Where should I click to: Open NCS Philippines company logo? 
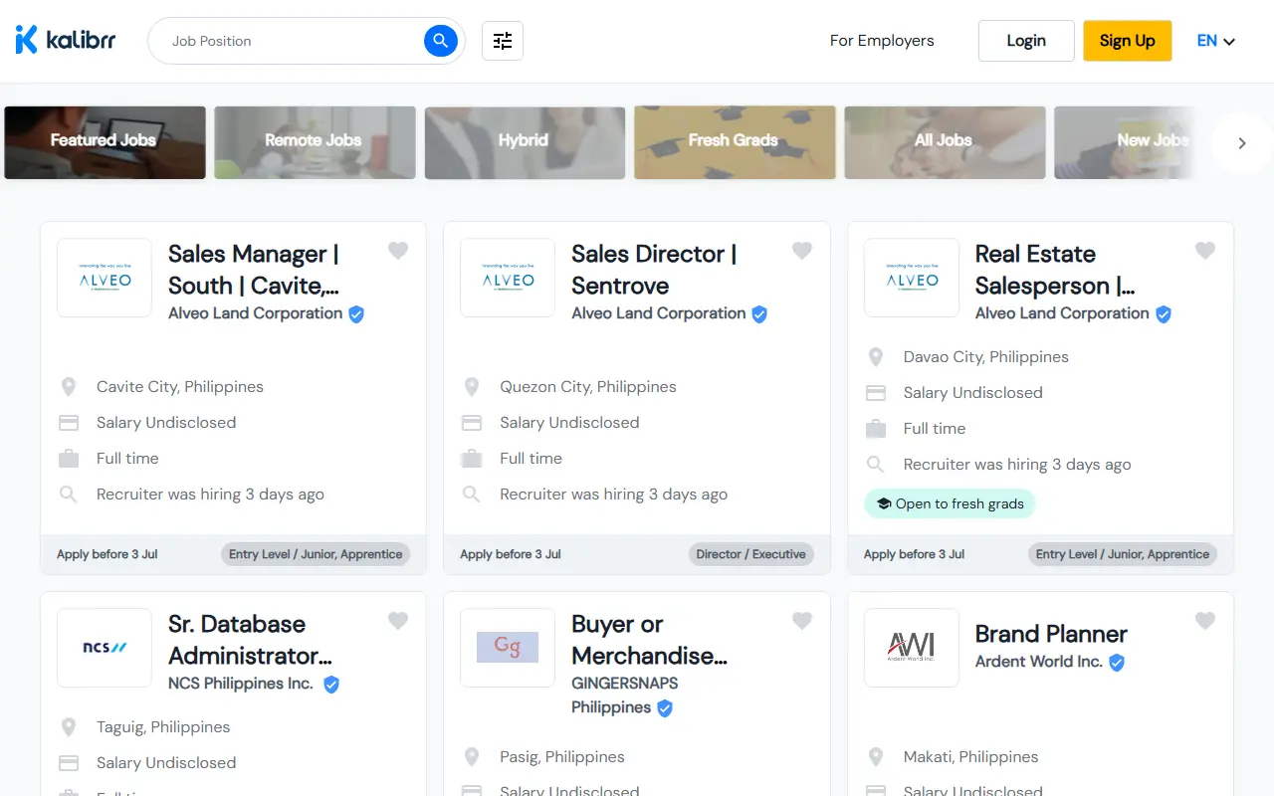click(105, 648)
